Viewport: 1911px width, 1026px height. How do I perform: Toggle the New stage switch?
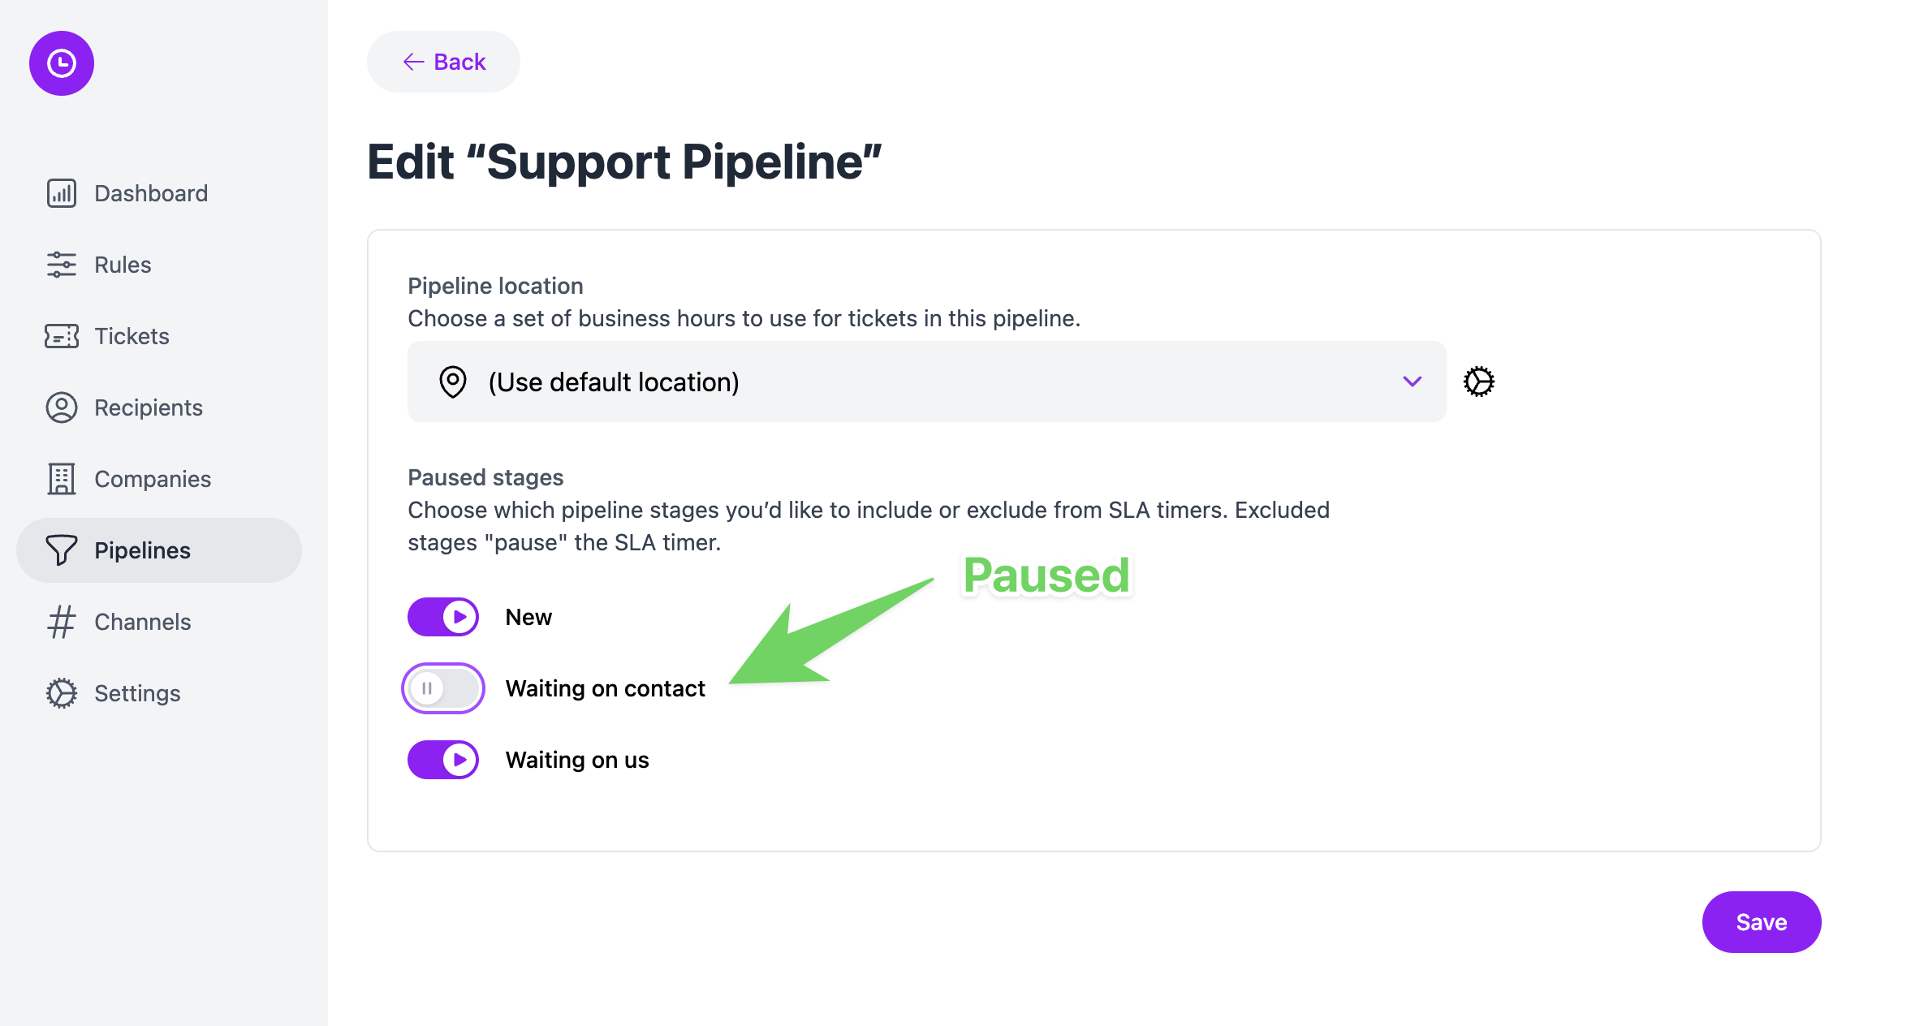pos(443,617)
